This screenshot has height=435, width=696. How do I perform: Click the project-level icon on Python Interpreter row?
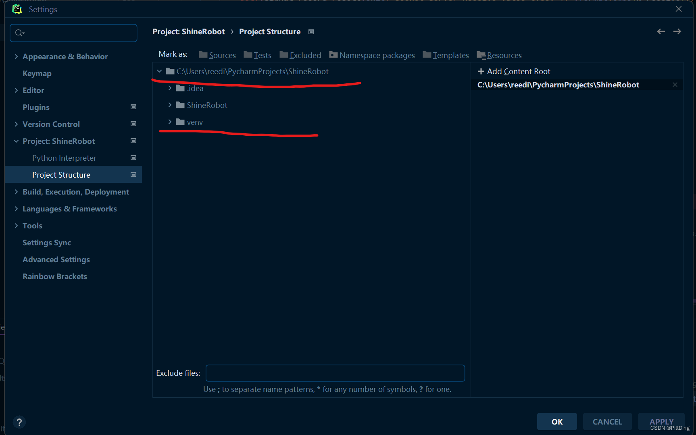point(133,157)
